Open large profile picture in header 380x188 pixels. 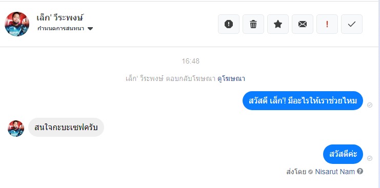point(17,24)
